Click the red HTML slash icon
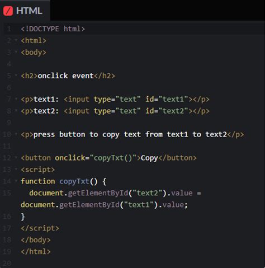Image resolution: width=265 pixels, height=268 pixels. 8,11
